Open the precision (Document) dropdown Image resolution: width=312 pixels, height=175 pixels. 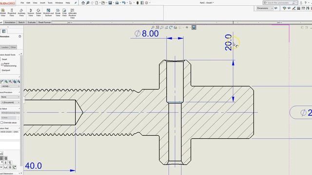10,103
